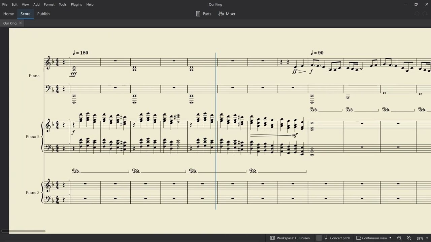The height and width of the screenshot is (242, 431).
Task: Open the Plugins menu
Action: coord(76,4)
